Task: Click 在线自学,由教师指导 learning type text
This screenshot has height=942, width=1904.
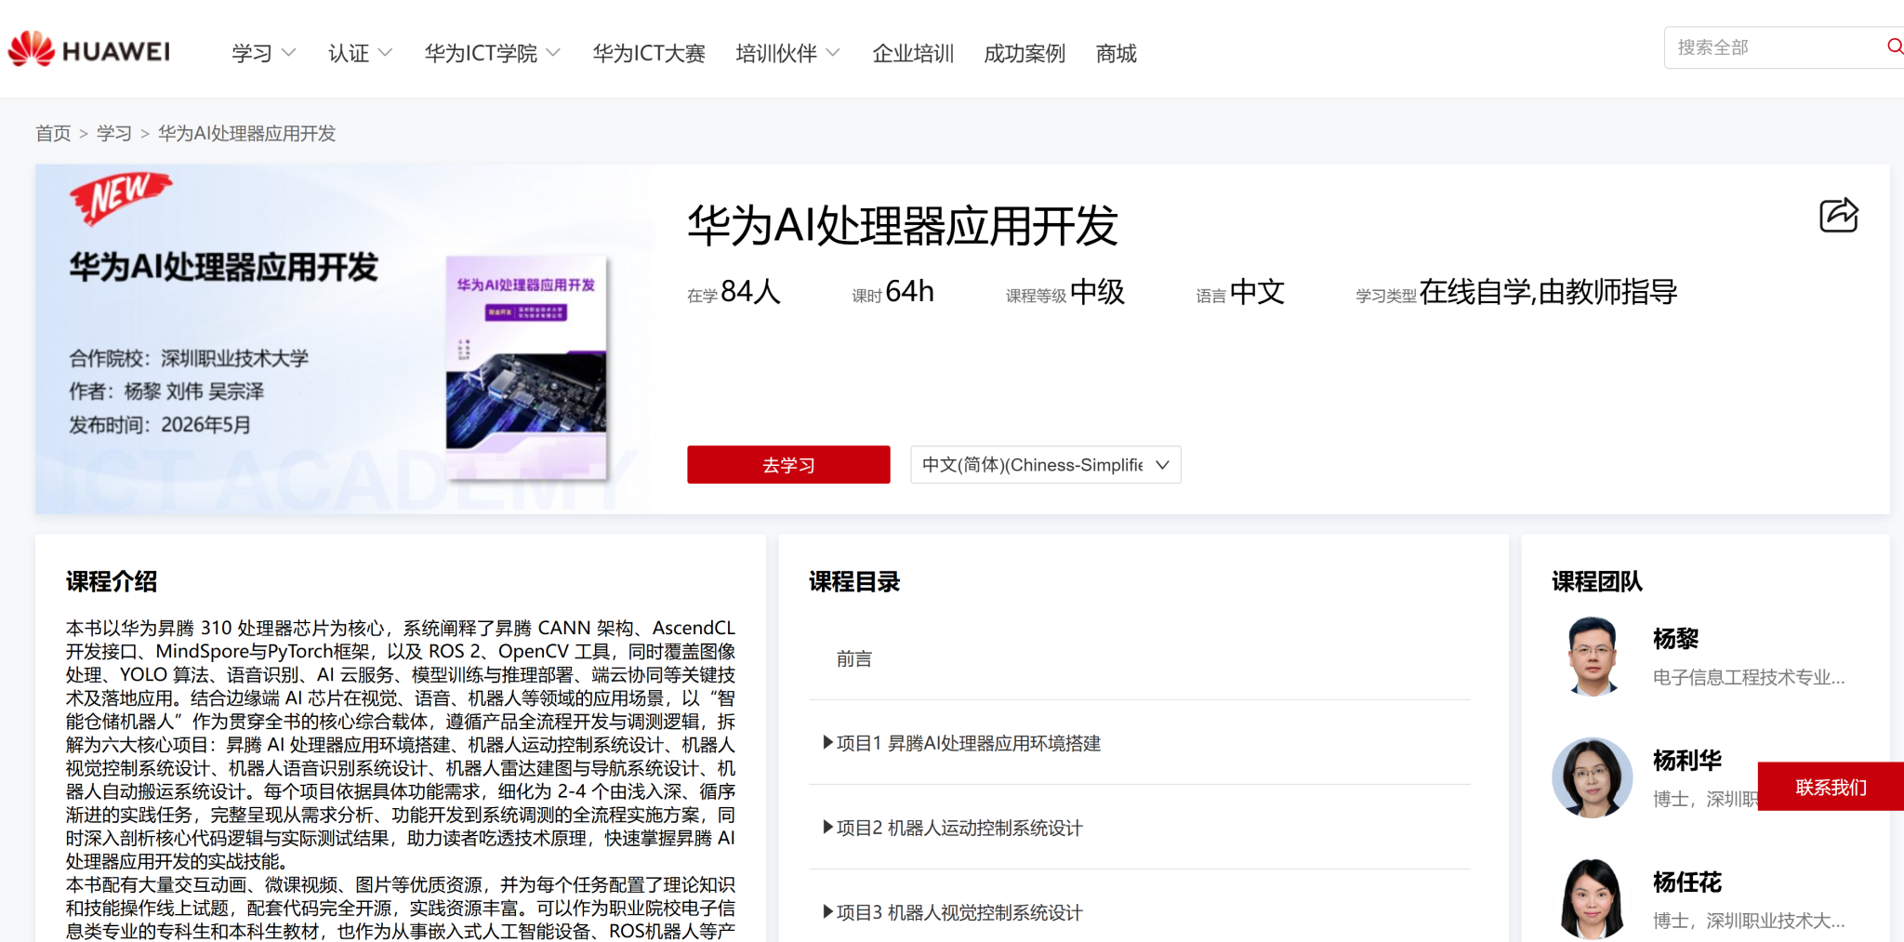Action: tap(1548, 292)
